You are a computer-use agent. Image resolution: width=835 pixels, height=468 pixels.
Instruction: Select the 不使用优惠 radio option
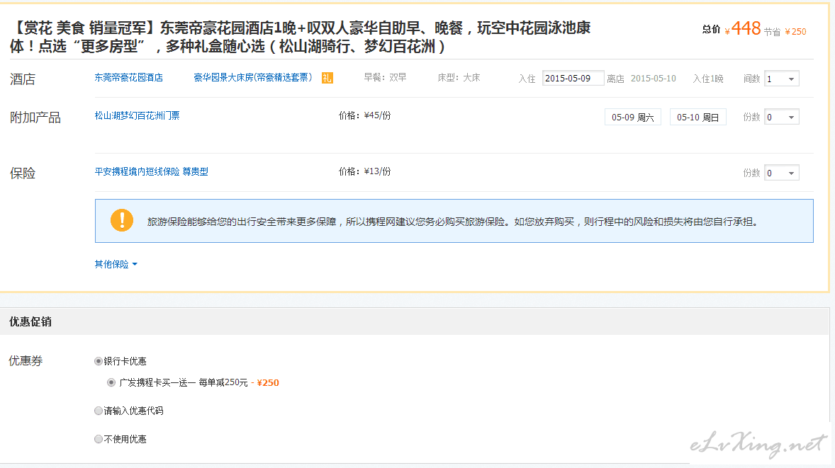click(98, 439)
